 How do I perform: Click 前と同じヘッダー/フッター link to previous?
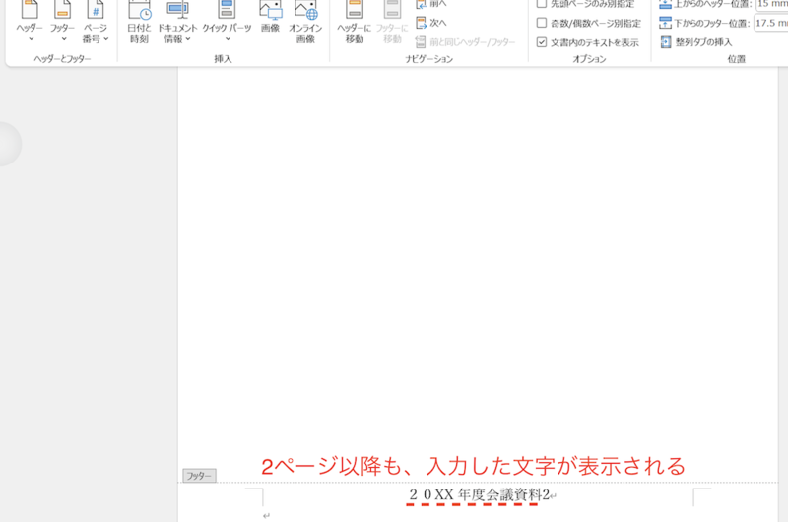[465, 42]
